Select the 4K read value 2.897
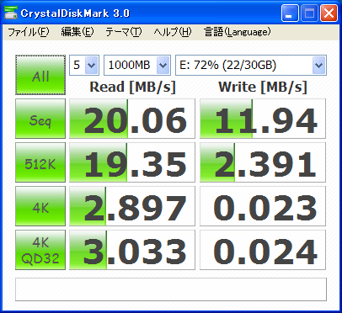342x313 pixels. [x=132, y=206]
